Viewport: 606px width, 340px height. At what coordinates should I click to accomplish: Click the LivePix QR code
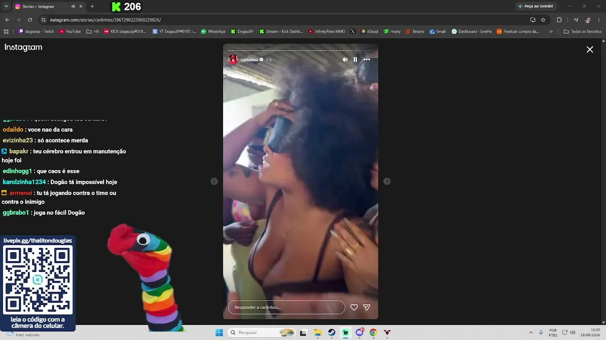(38, 280)
